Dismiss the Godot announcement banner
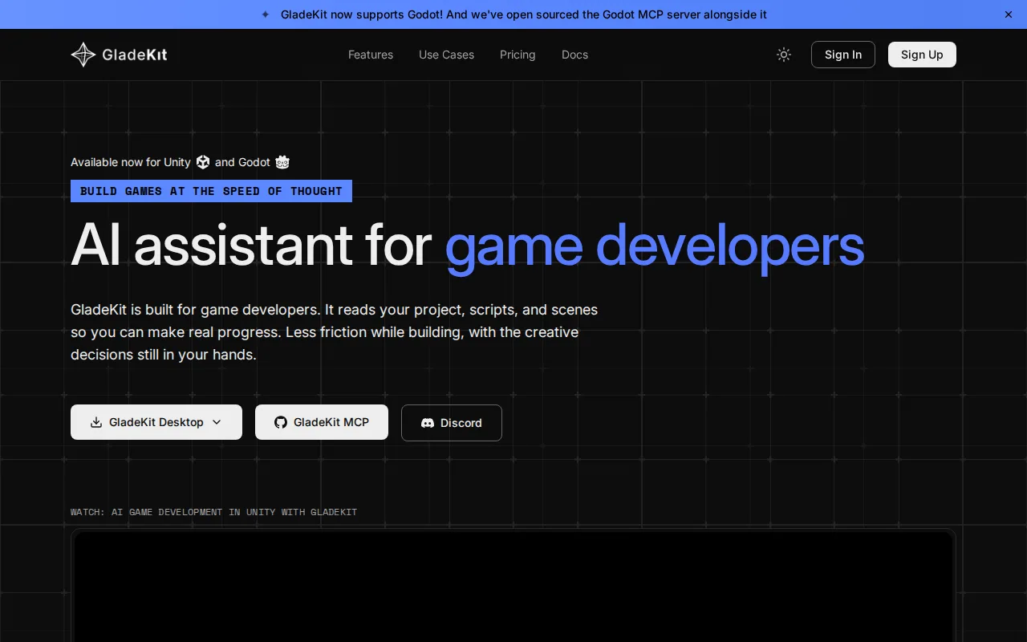 [x=1009, y=14]
